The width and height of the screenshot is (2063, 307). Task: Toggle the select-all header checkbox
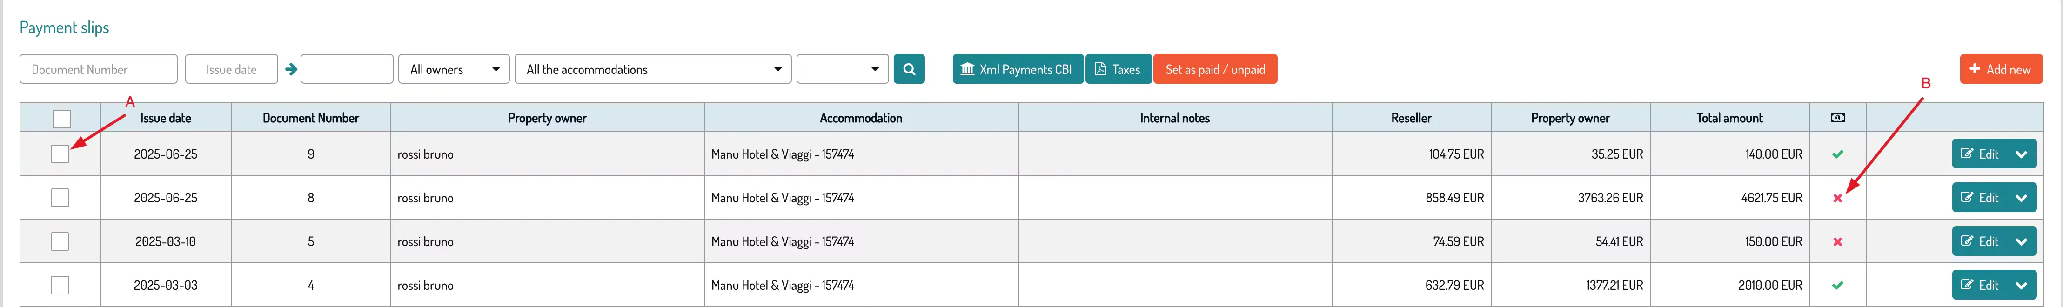click(x=62, y=119)
